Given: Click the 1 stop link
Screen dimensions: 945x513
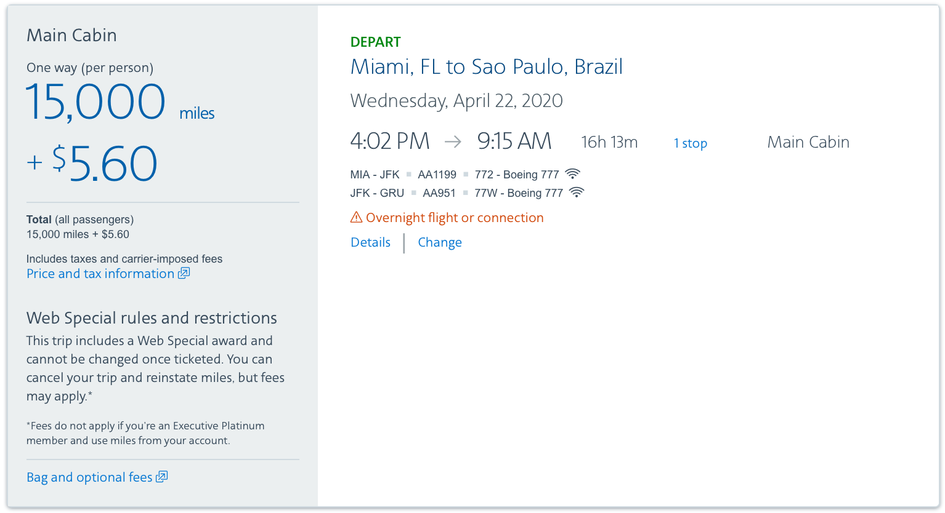Looking at the screenshot, I should coord(690,143).
